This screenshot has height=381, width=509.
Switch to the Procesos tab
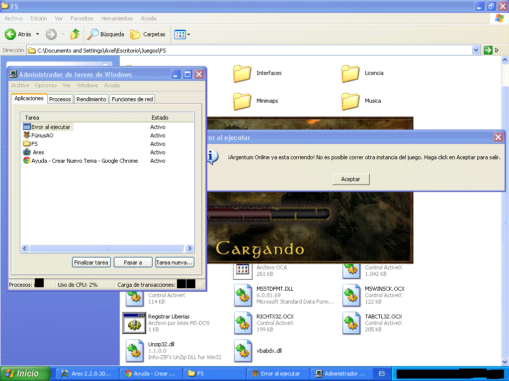tap(60, 99)
